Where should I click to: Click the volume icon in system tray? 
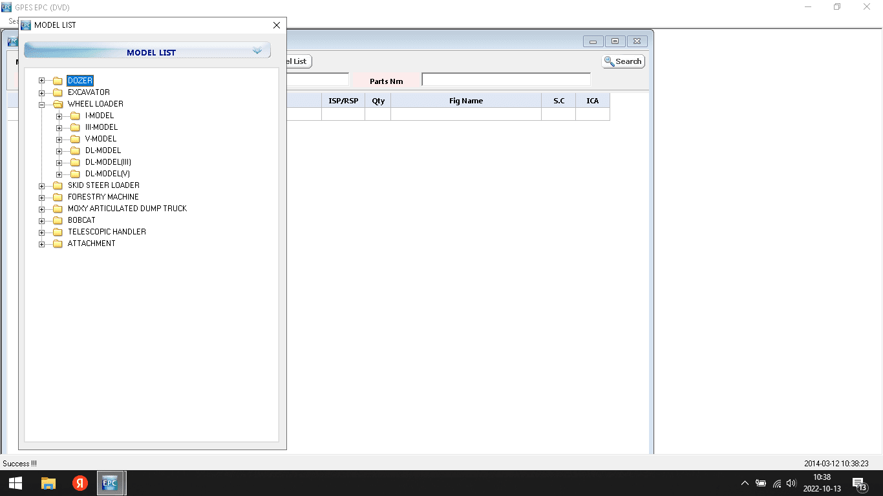[x=791, y=483]
